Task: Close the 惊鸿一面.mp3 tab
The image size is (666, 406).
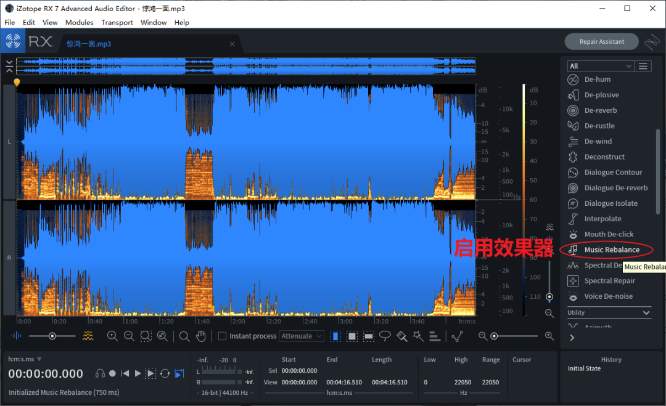Action: pyautogui.click(x=232, y=44)
